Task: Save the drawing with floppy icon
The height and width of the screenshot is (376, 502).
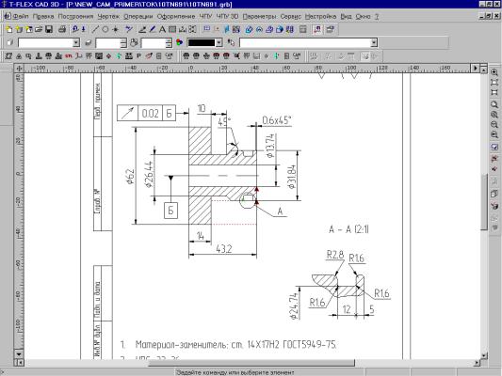Action: [x=49, y=30]
